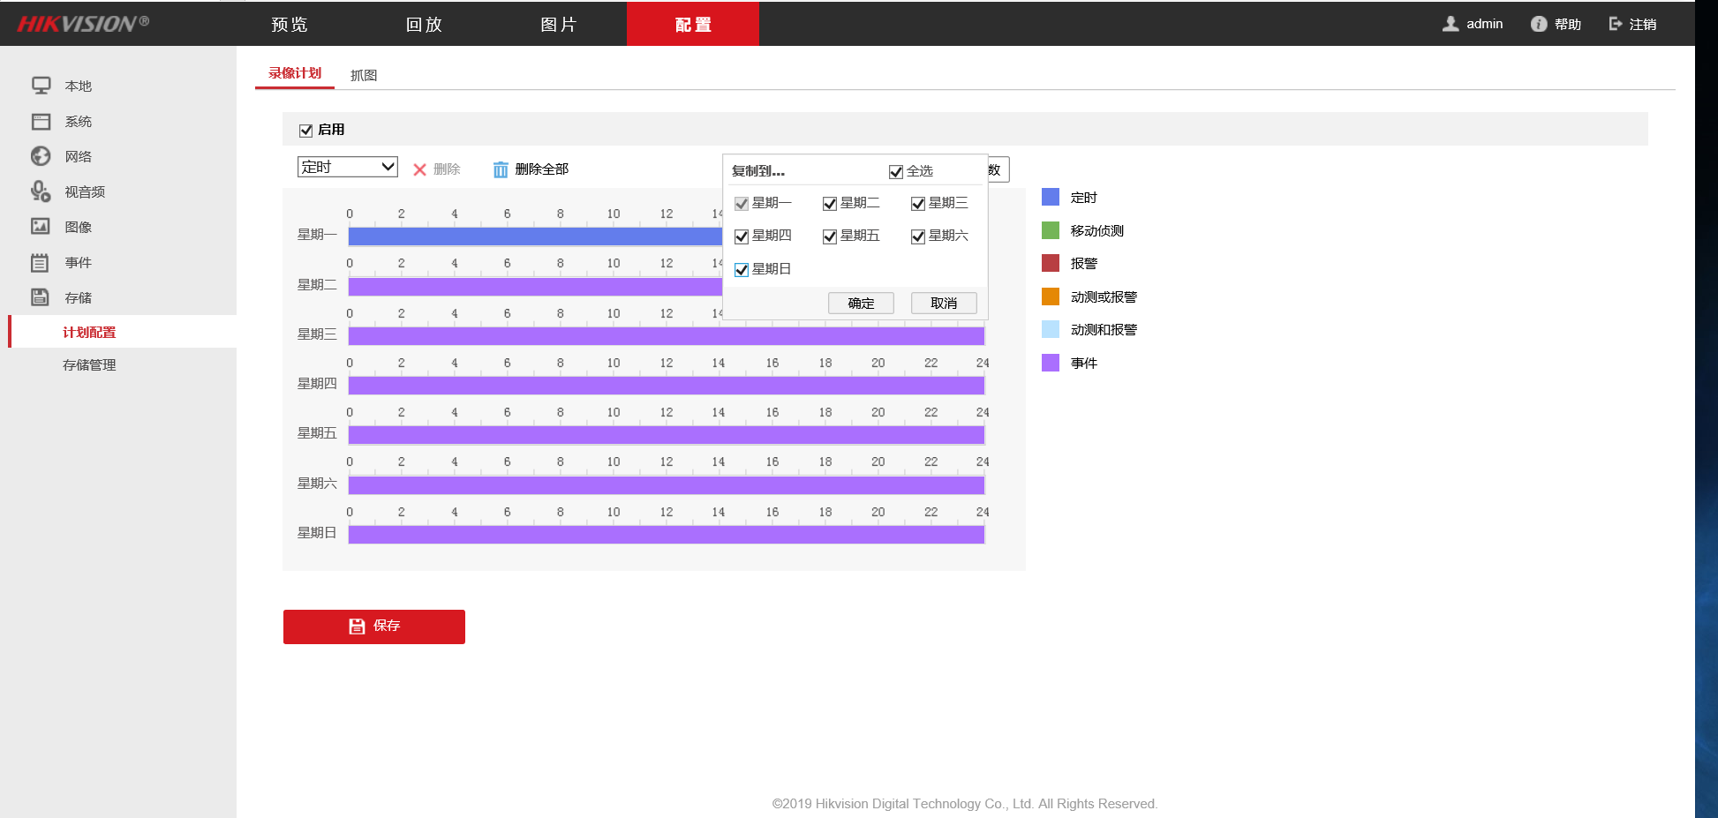Click the 复制到... dialog title
Image resolution: width=1718 pixels, height=818 pixels.
[x=758, y=171]
